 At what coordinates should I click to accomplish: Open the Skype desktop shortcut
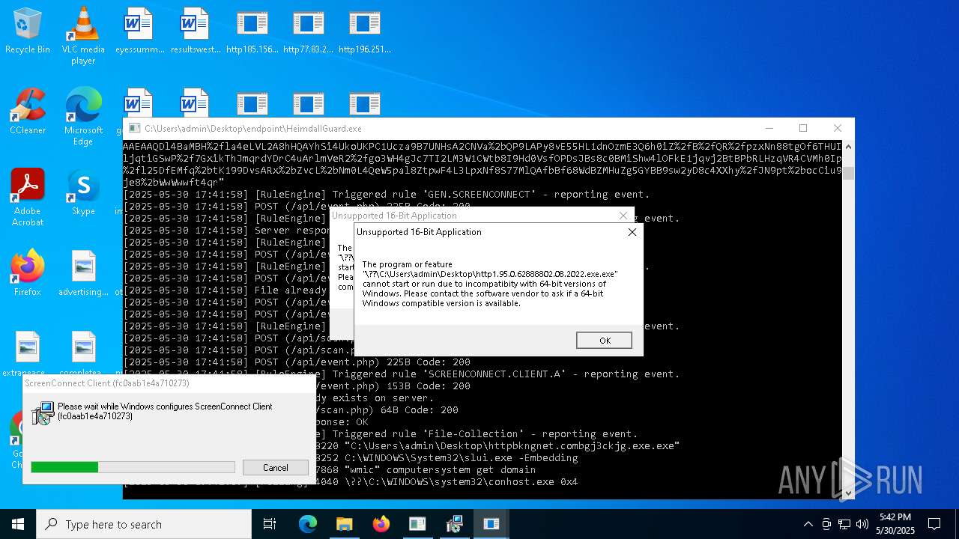click(x=83, y=192)
